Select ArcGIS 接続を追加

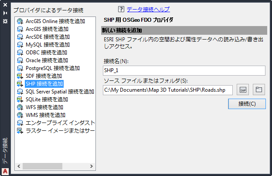tap(47, 29)
